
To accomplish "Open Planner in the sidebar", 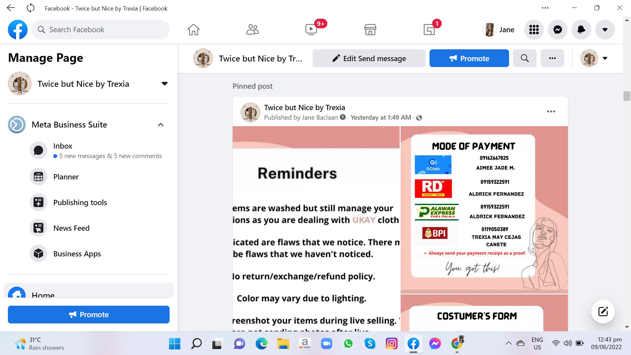I will pyautogui.click(x=66, y=177).
